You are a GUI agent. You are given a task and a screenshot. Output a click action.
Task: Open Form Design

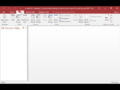(x=50, y=19)
